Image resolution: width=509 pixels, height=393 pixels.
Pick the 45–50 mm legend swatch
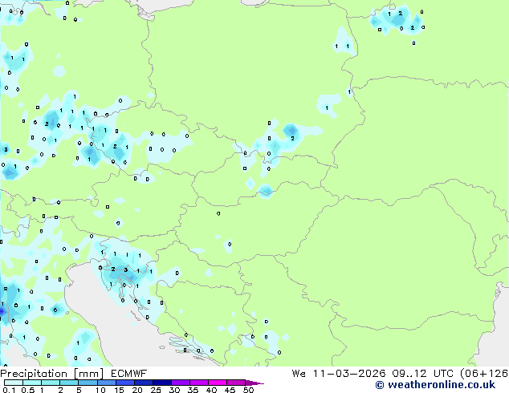(235, 383)
